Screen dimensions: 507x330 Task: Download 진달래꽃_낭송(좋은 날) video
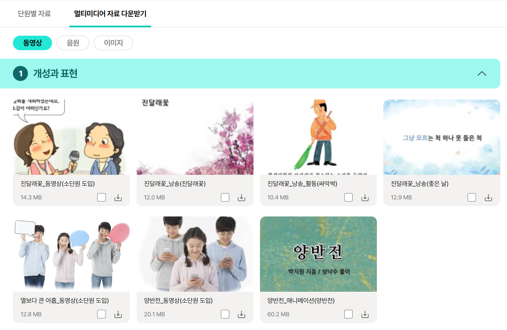(488, 198)
